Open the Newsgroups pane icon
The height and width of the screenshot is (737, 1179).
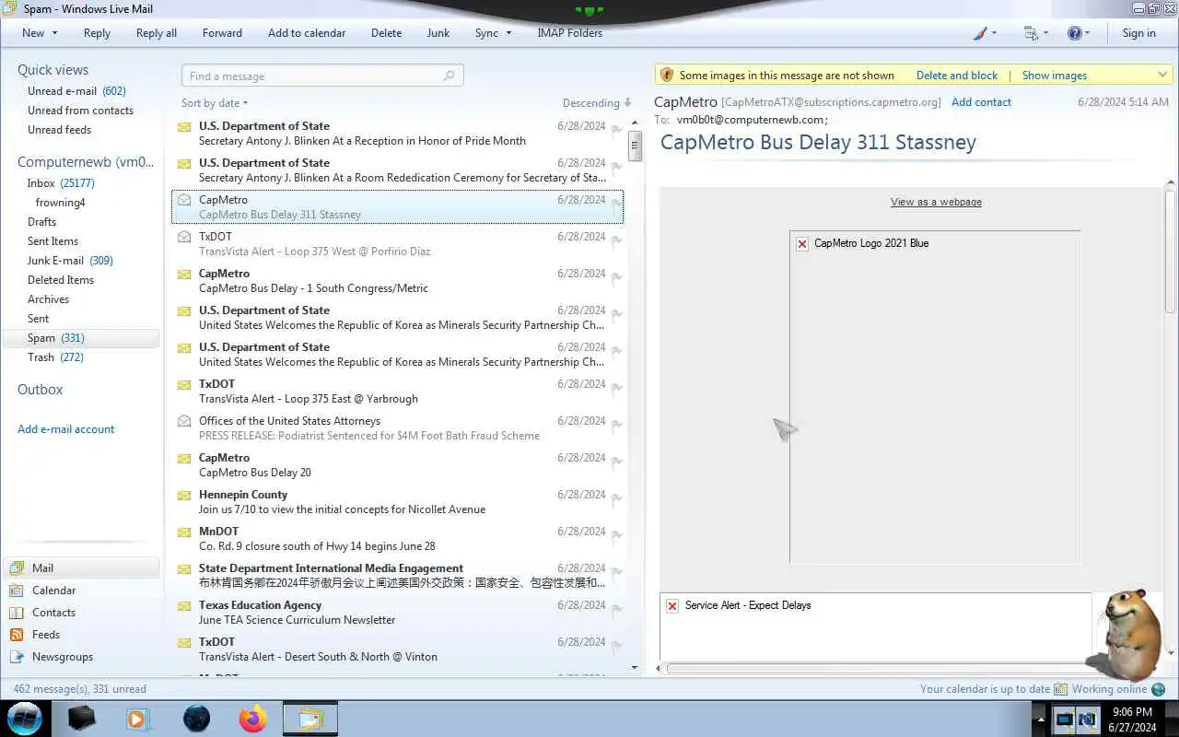click(16, 657)
